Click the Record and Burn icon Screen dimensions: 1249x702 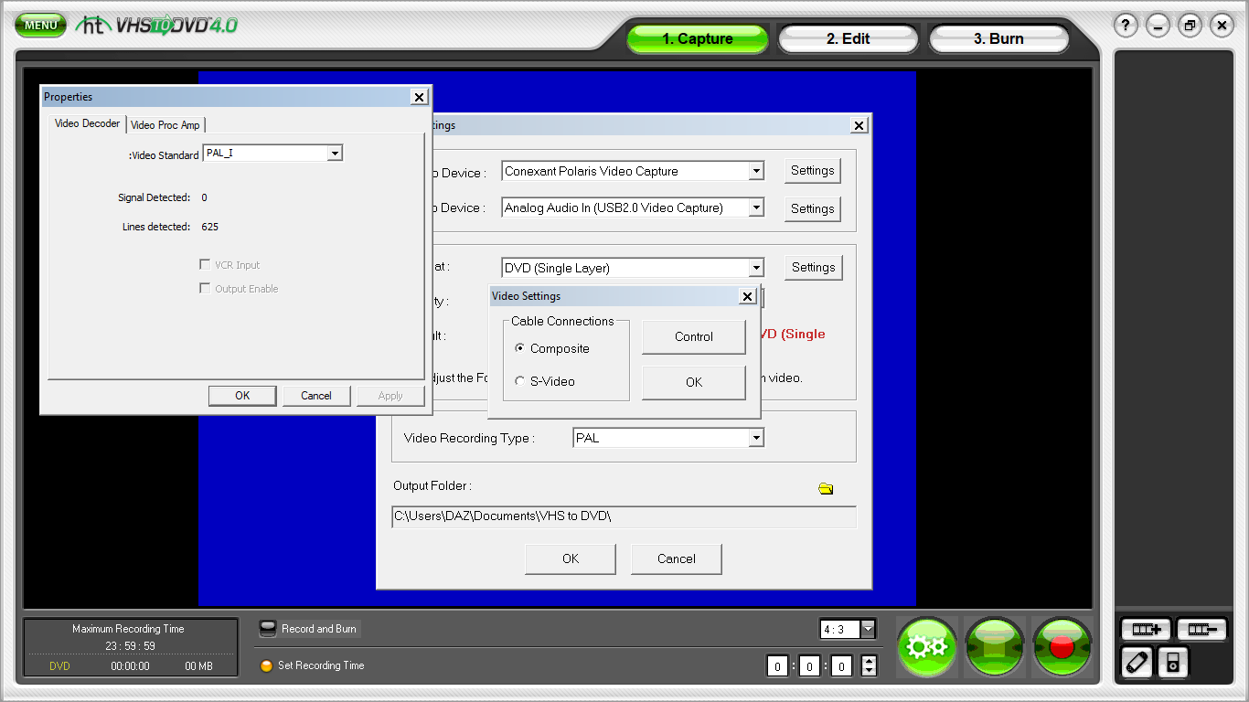click(267, 629)
